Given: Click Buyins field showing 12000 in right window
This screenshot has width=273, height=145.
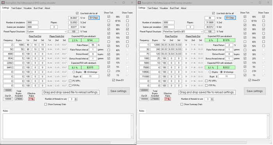Looking at the screenshot, I should (155, 45).
